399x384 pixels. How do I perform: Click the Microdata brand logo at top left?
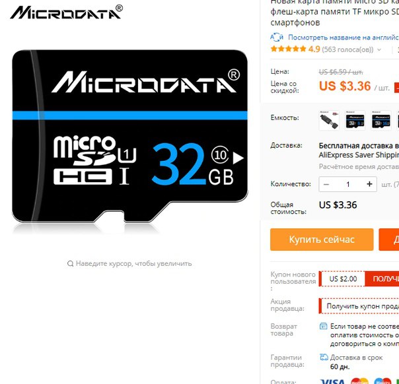click(67, 12)
